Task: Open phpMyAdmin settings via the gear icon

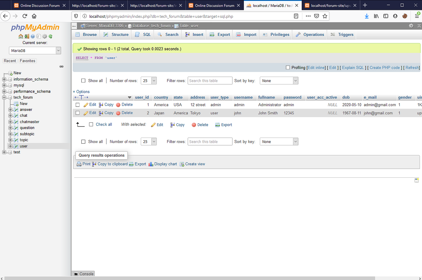Action: (45, 36)
